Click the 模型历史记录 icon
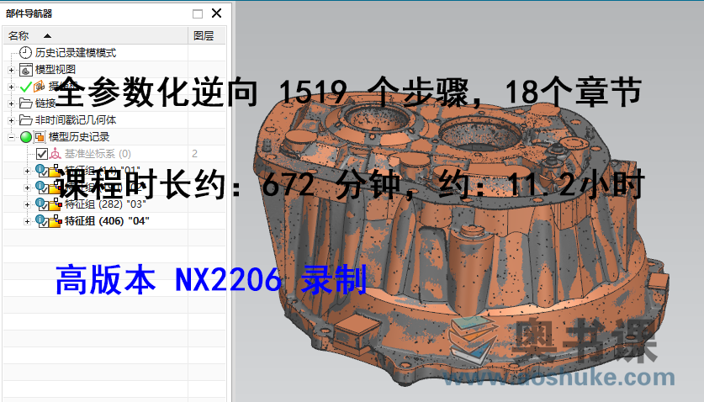The height and width of the screenshot is (402, 704). [40, 136]
